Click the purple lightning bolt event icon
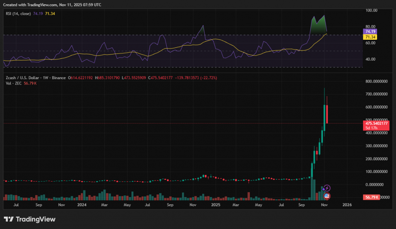Image resolution: width=396 pixels, height=229 pixels. [x=327, y=188]
